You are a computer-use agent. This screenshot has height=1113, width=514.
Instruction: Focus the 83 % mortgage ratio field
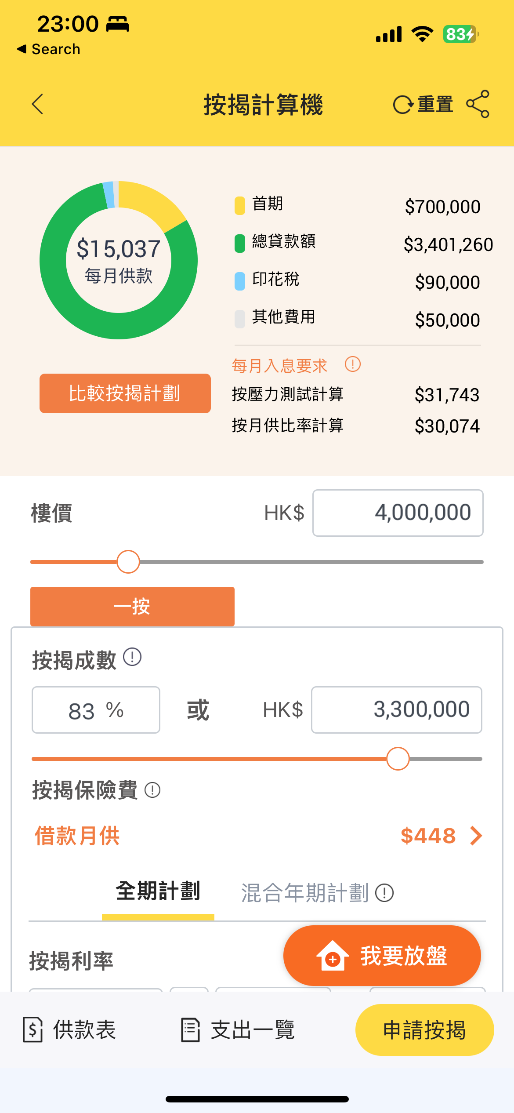pos(96,710)
